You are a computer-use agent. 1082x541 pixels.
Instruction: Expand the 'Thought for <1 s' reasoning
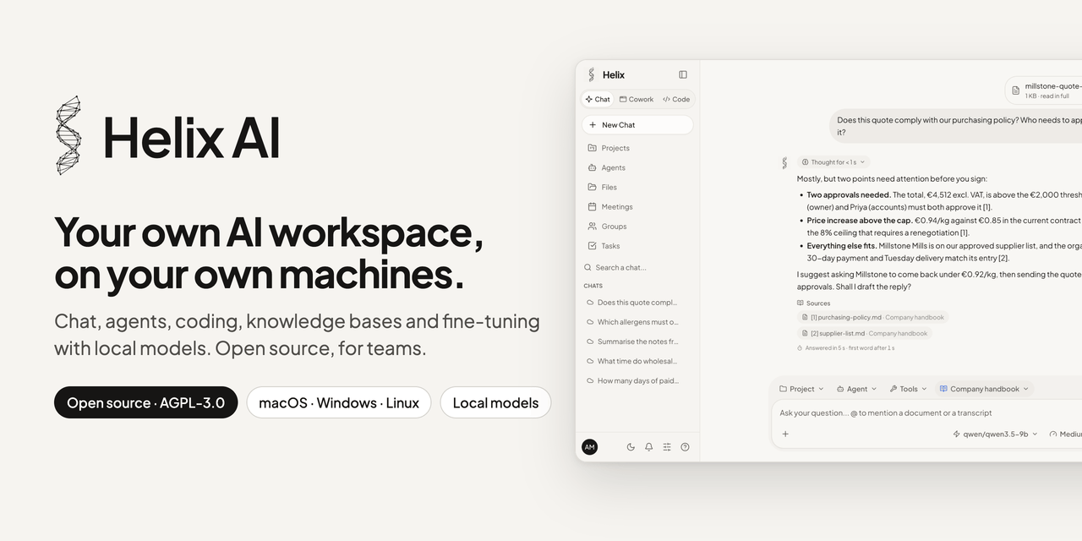pos(833,162)
